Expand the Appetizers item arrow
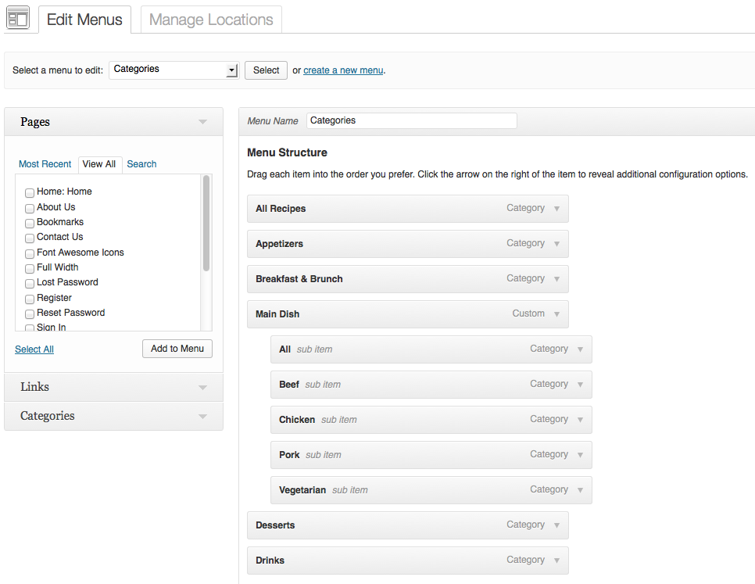This screenshot has height=584, width=755. click(x=556, y=244)
